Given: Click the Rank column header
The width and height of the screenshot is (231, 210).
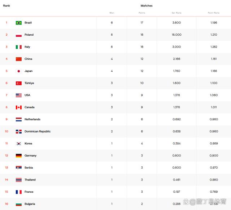Looking at the screenshot, I should click(6, 6).
